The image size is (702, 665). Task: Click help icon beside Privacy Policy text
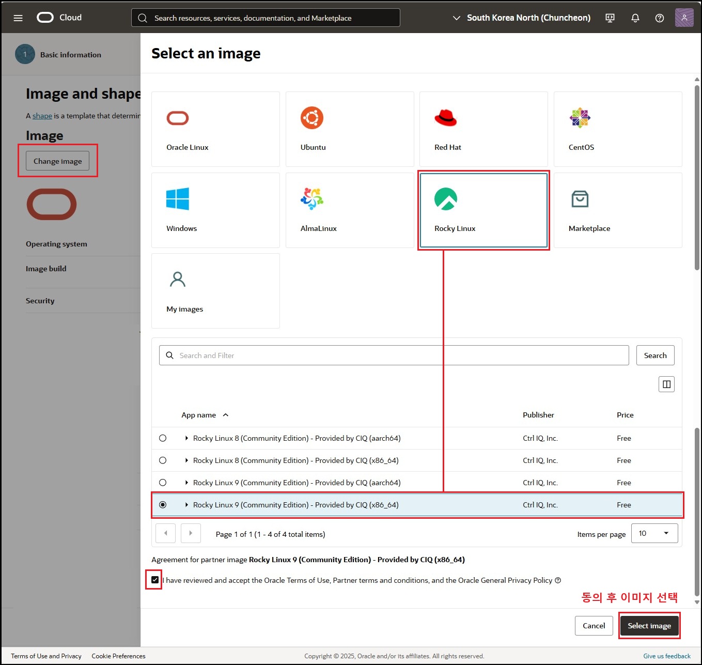coord(558,580)
